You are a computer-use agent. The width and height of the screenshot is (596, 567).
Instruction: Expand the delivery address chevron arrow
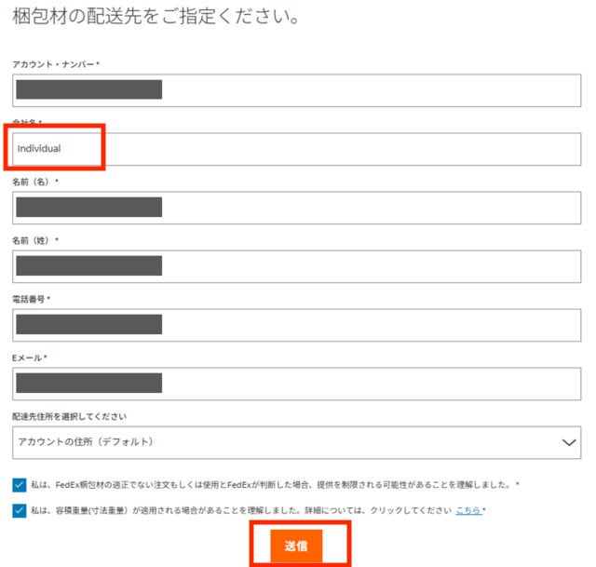570,442
